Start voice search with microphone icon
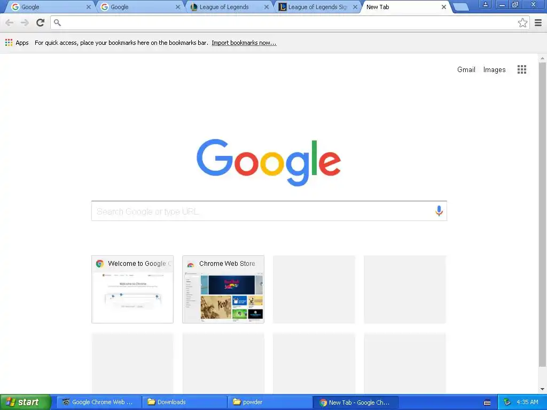This screenshot has width=547, height=410. click(x=439, y=211)
